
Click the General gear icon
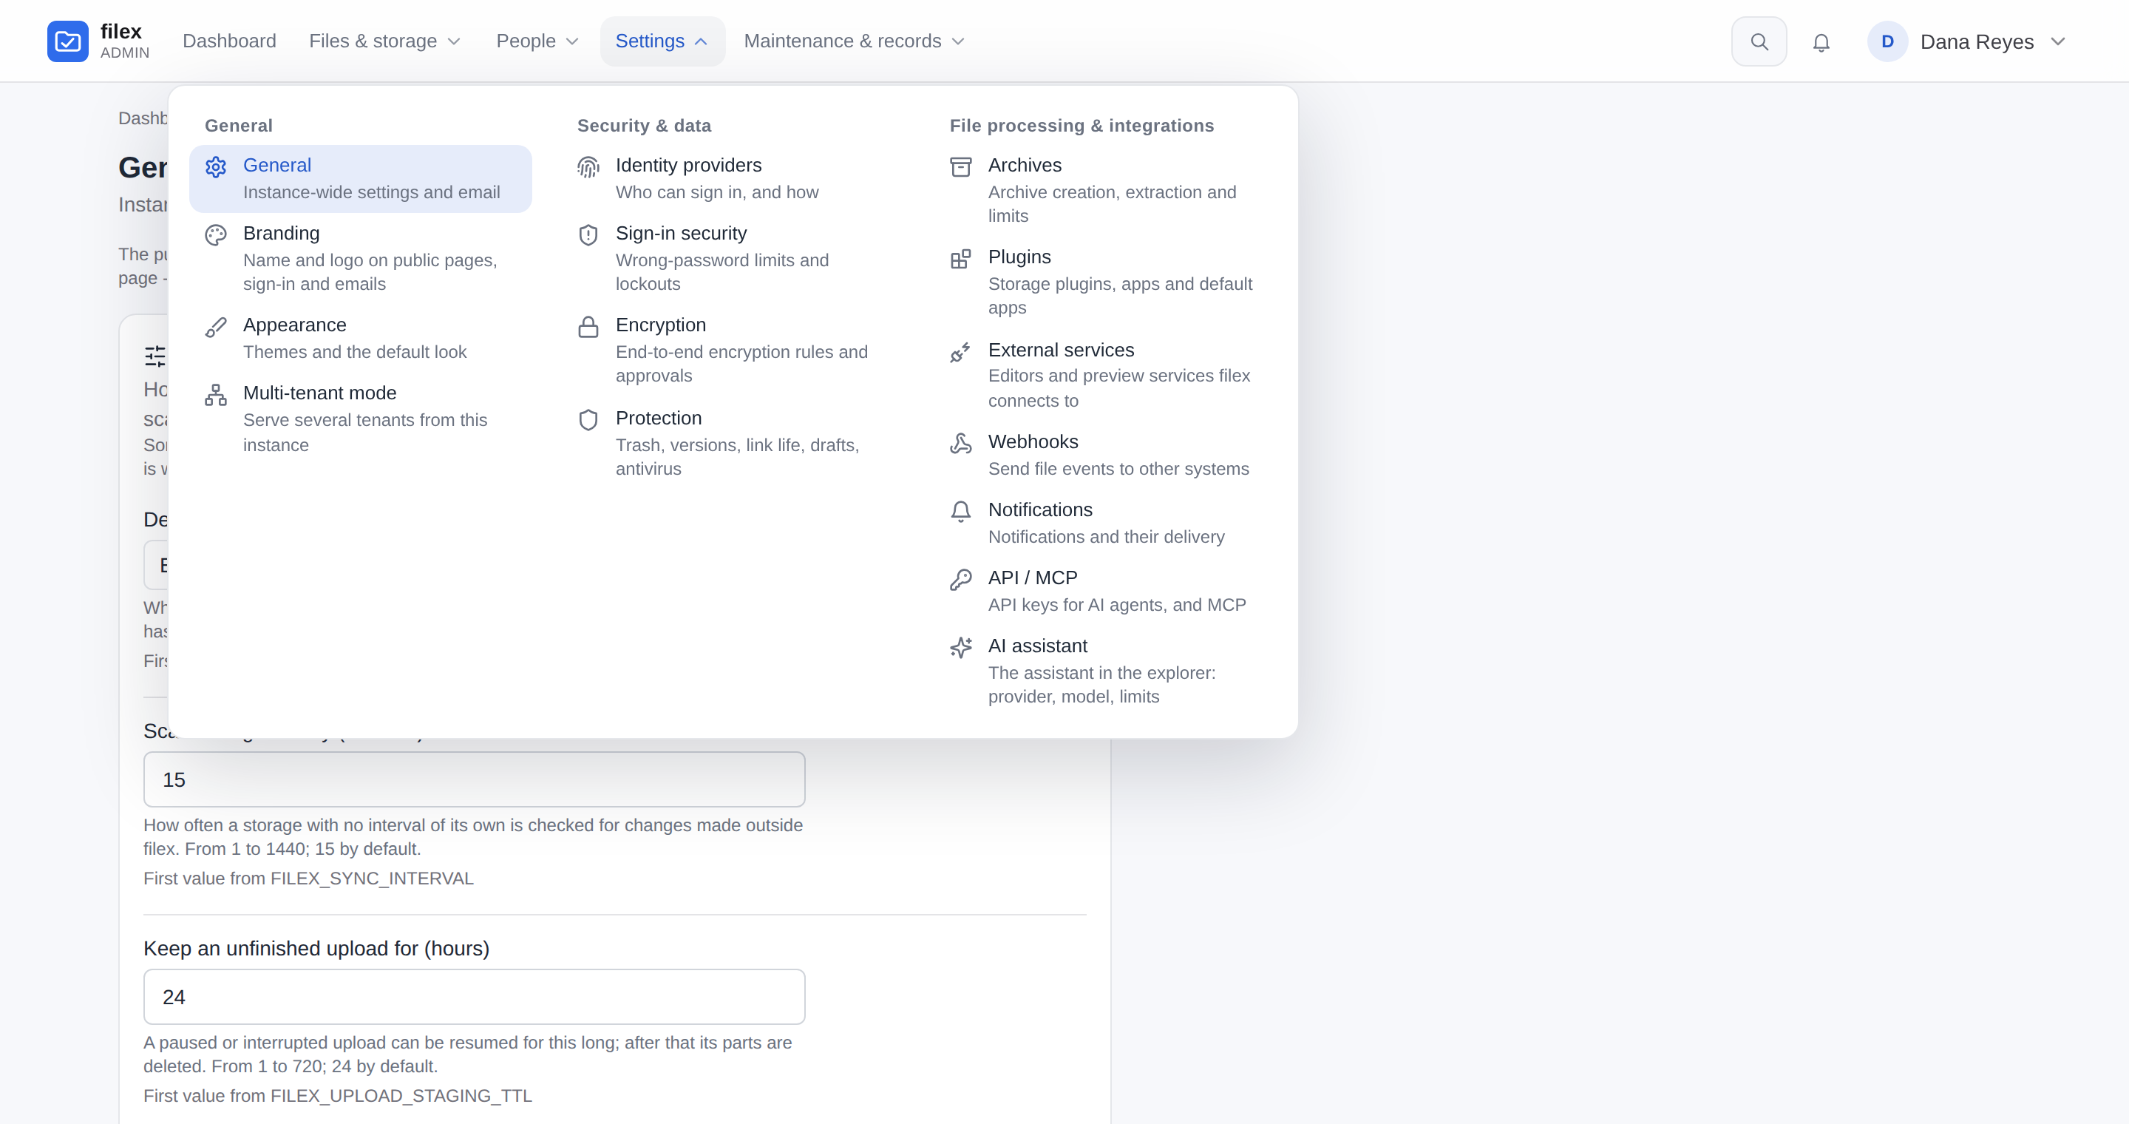[x=216, y=167]
